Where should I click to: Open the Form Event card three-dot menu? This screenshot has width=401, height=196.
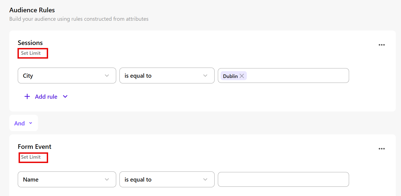(382, 149)
